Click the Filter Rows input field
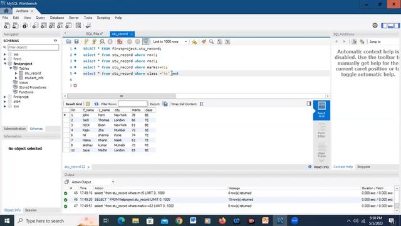This screenshot has height=226, width=401. tap(133, 104)
